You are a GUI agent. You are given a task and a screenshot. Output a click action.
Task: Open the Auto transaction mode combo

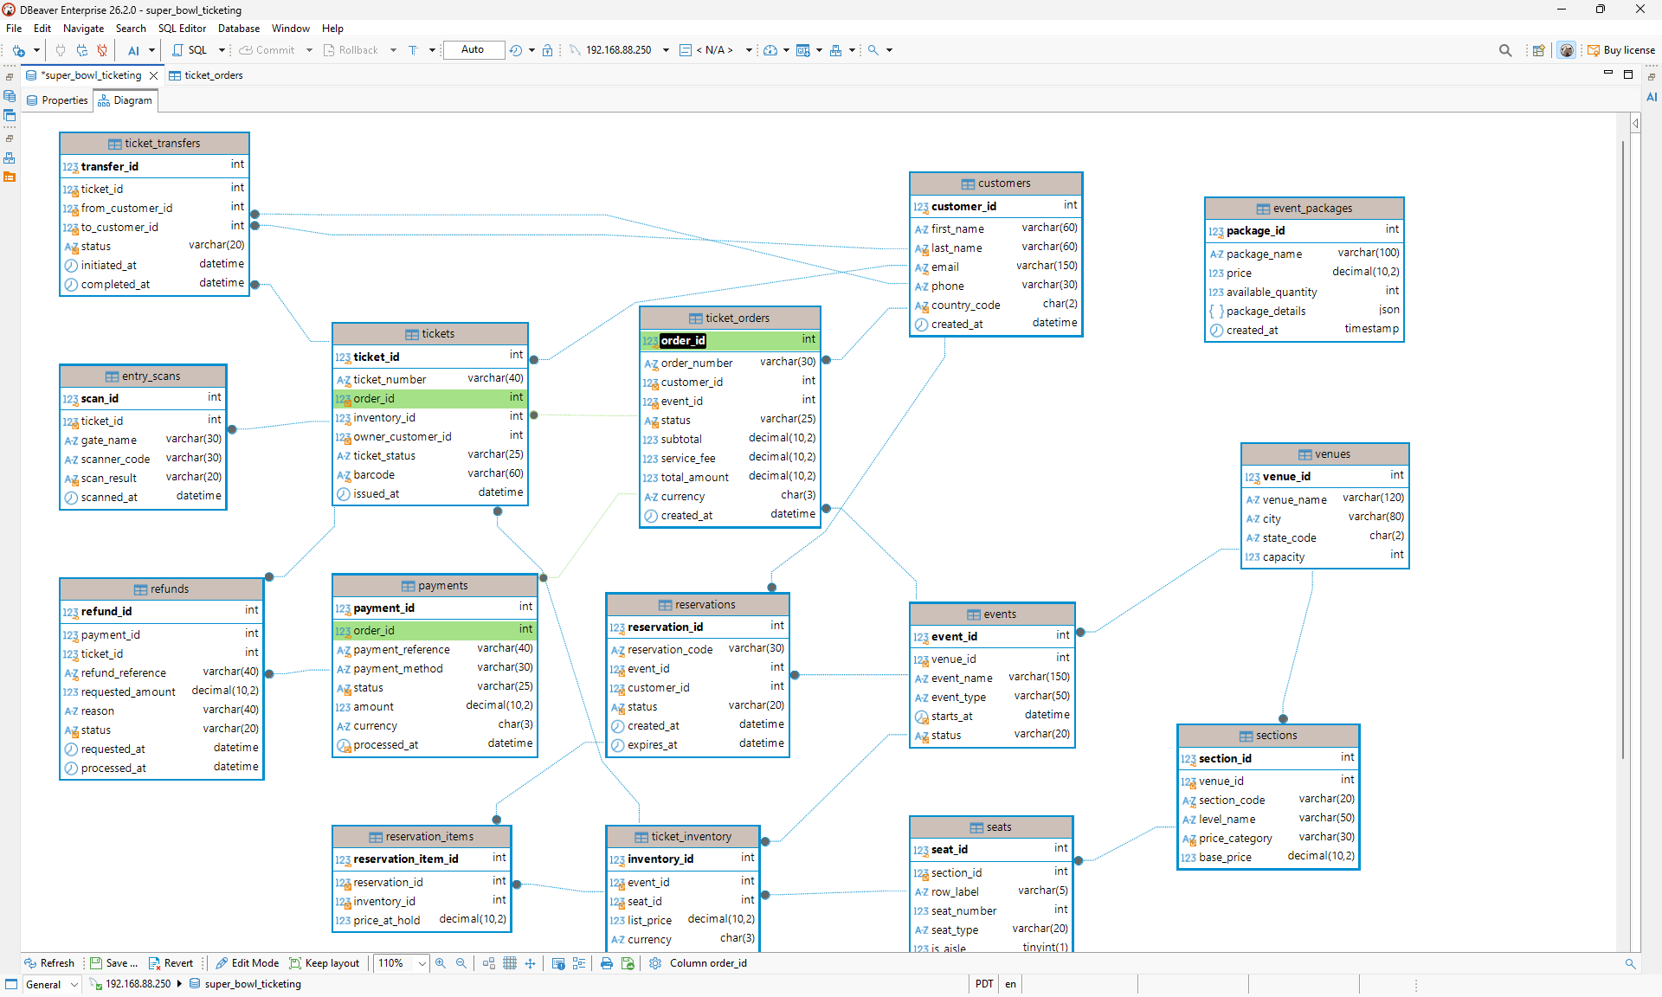473,50
